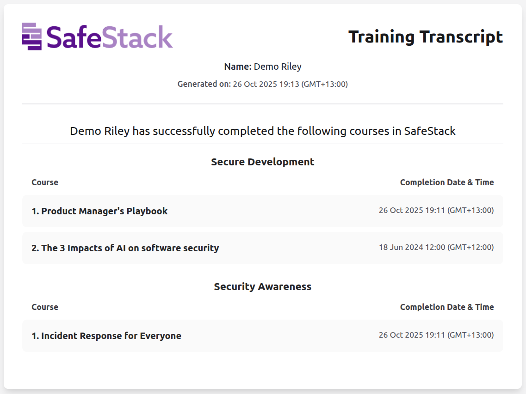Image resolution: width=526 pixels, height=394 pixels.
Task: Select the Security Awareness section heading
Action: click(263, 287)
